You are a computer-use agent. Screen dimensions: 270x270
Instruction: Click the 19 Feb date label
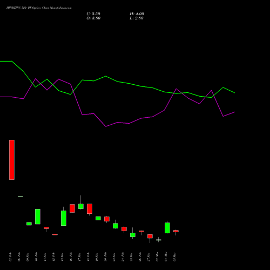97,257
